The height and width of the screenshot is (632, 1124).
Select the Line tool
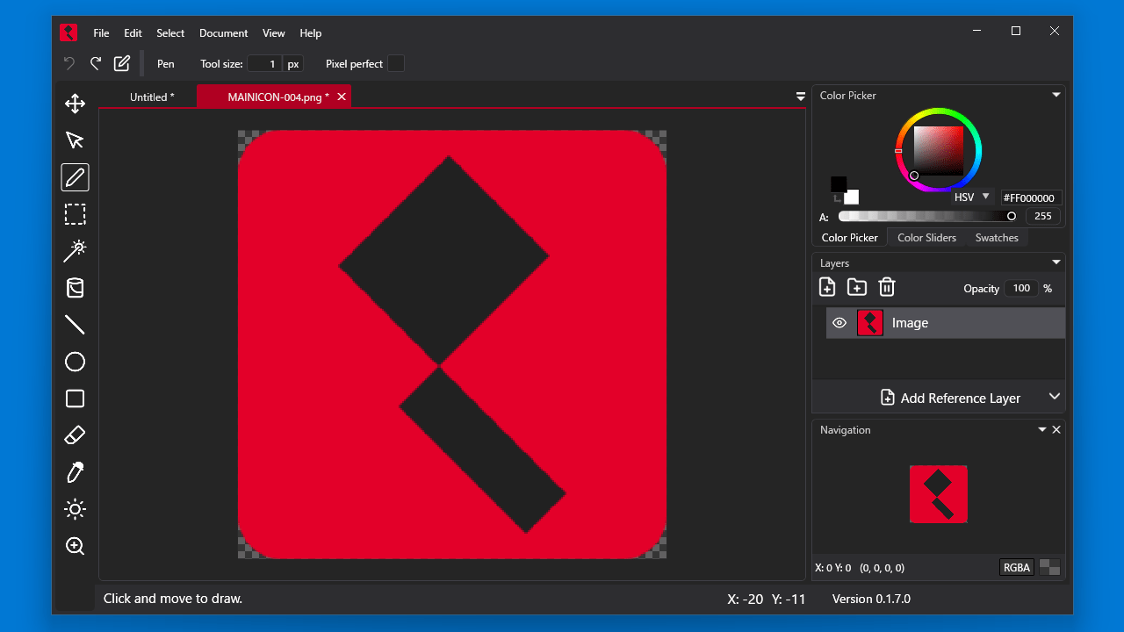point(75,325)
